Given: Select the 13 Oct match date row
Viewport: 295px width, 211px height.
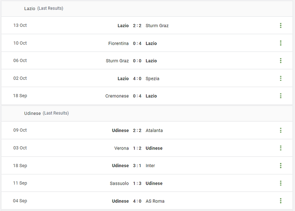Looking at the screenshot, I should pos(20,25).
